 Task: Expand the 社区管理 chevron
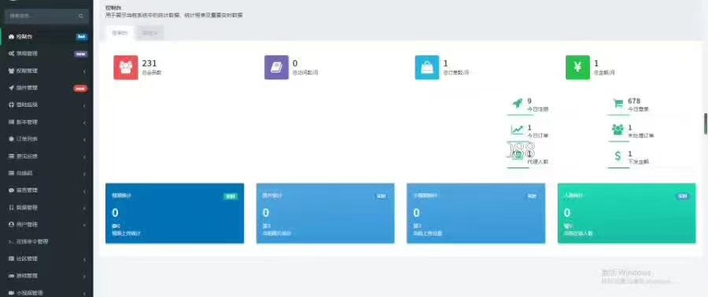84,259
